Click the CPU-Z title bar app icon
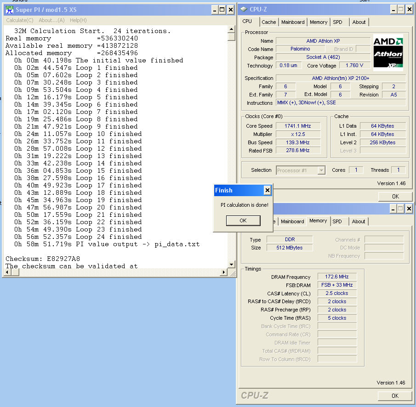Viewport: 416px width, 407px height. pos(244,9)
